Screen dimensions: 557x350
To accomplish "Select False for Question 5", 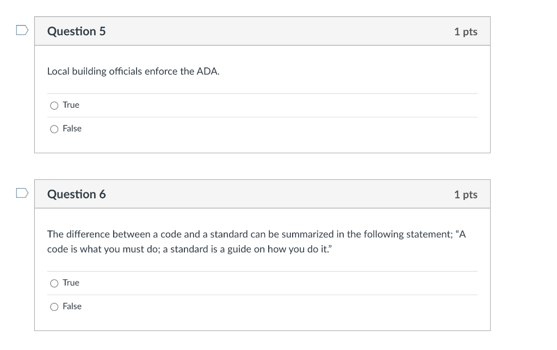I will (x=54, y=129).
